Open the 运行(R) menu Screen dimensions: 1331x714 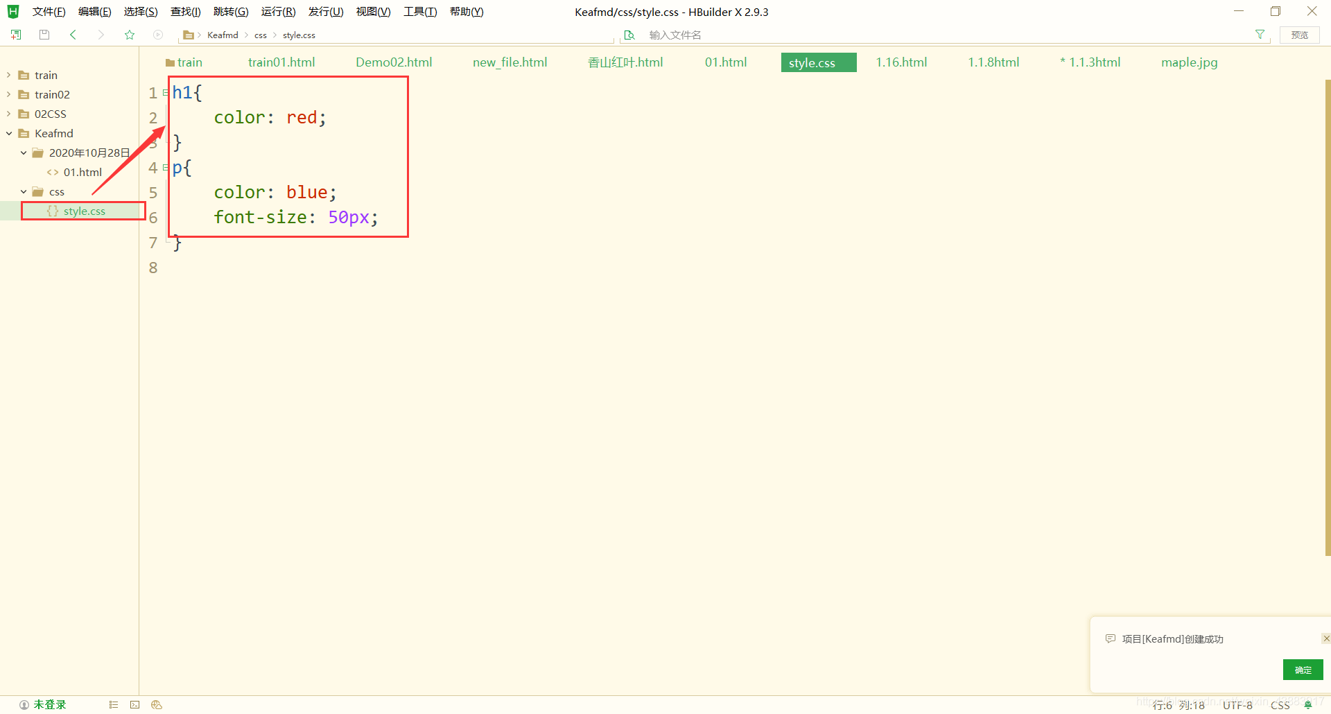(279, 12)
